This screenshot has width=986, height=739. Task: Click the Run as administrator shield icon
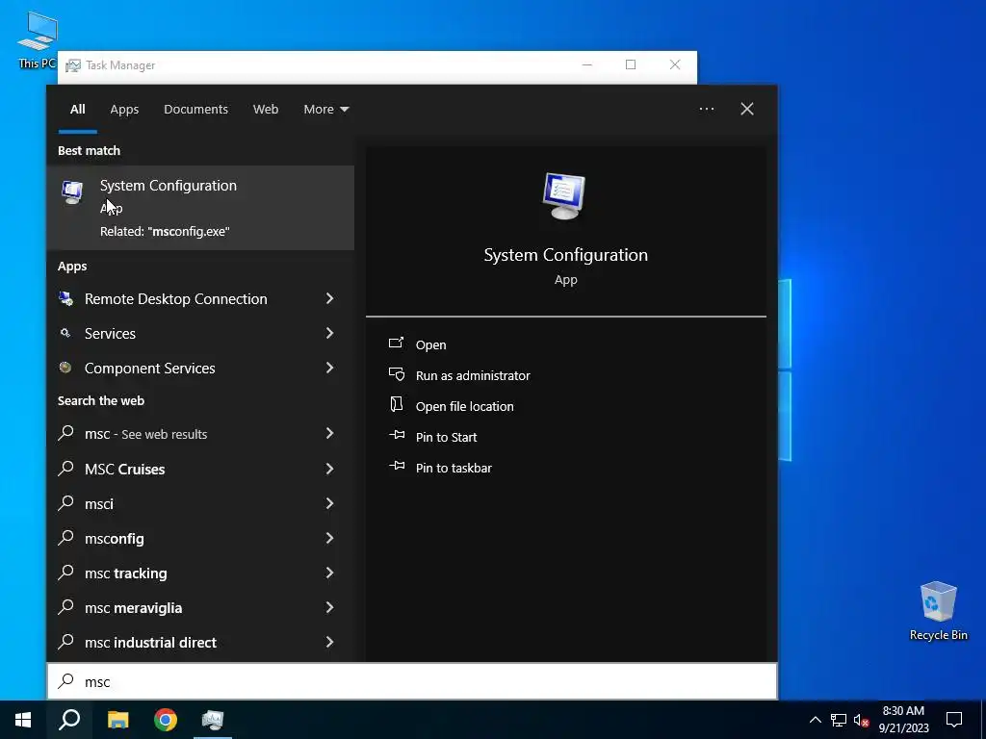pyautogui.click(x=396, y=374)
